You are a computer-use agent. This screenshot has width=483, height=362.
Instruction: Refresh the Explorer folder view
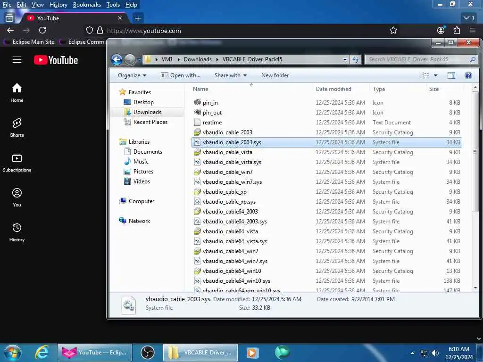pos(356,59)
